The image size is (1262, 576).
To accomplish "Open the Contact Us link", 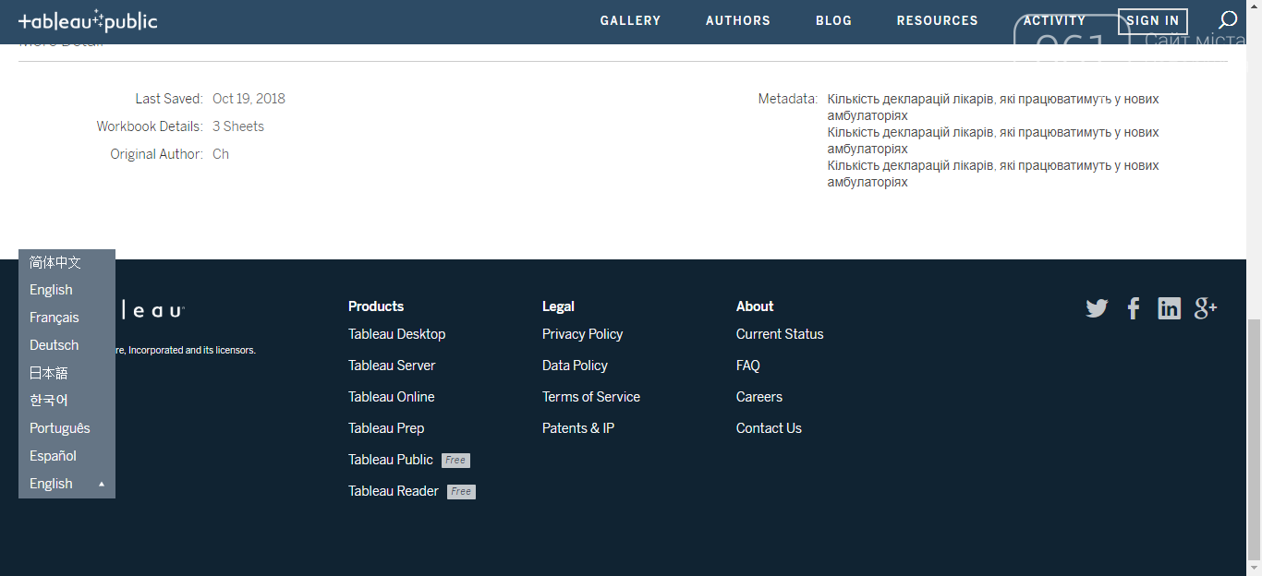I will pyautogui.click(x=769, y=428).
